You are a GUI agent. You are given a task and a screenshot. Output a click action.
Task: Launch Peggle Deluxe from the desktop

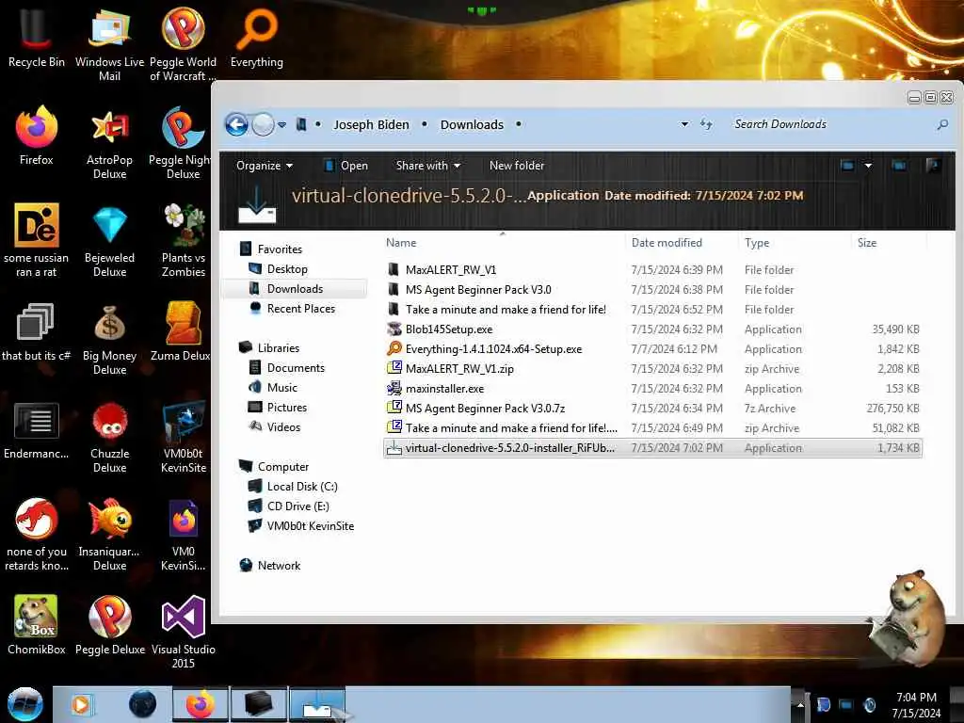coord(109,625)
